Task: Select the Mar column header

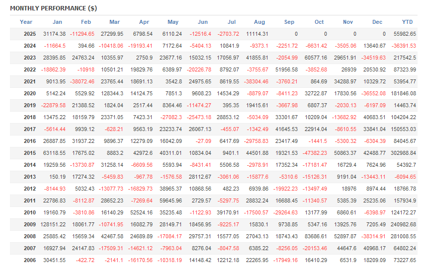Action: (x=114, y=22)
